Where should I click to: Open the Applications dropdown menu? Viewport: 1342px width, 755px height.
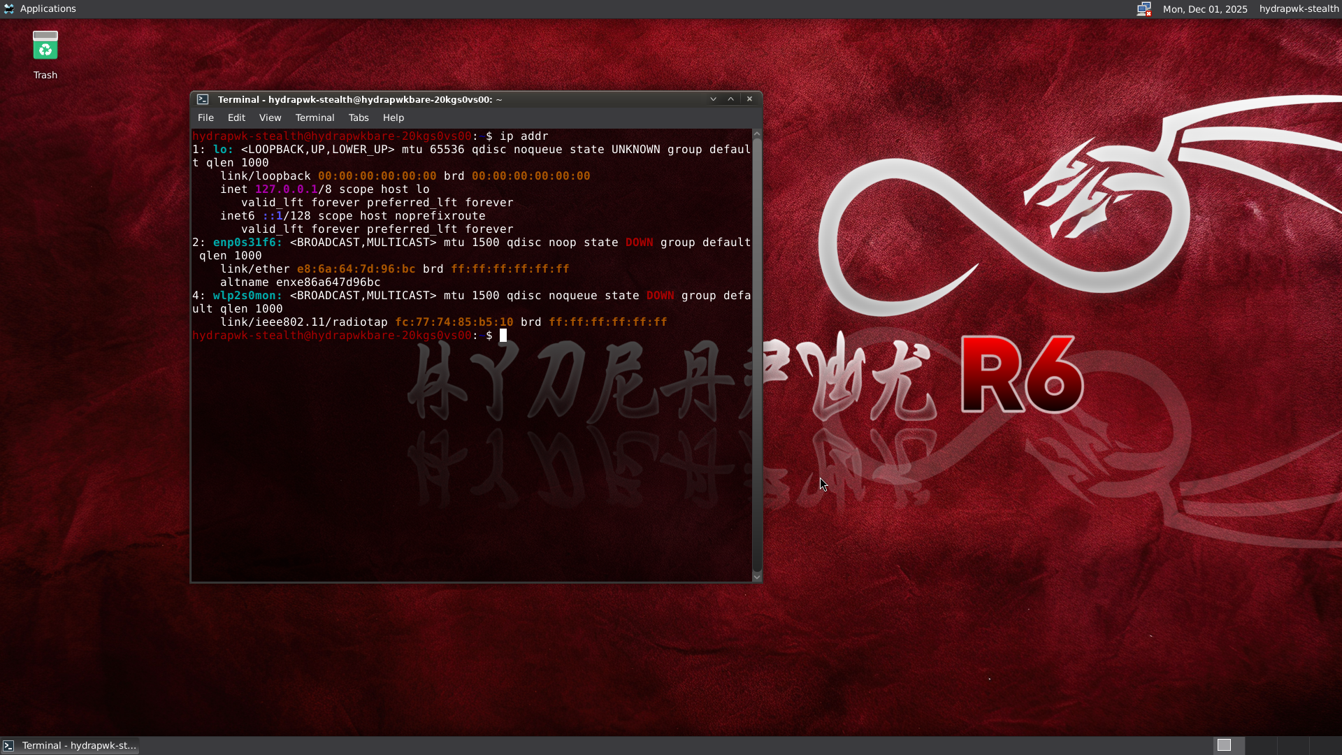(x=48, y=9)
